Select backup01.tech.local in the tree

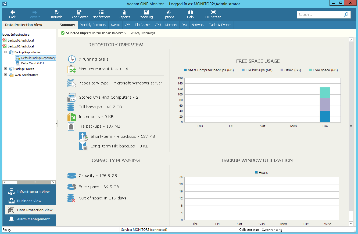[21, 40]
